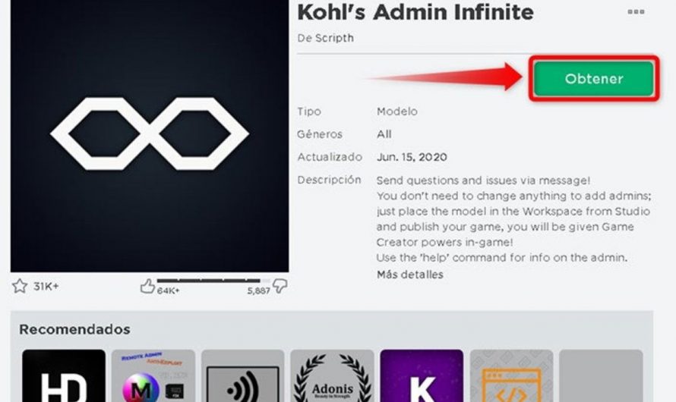Dislike the model with thumbs-down icon

[x=280, y=286]
